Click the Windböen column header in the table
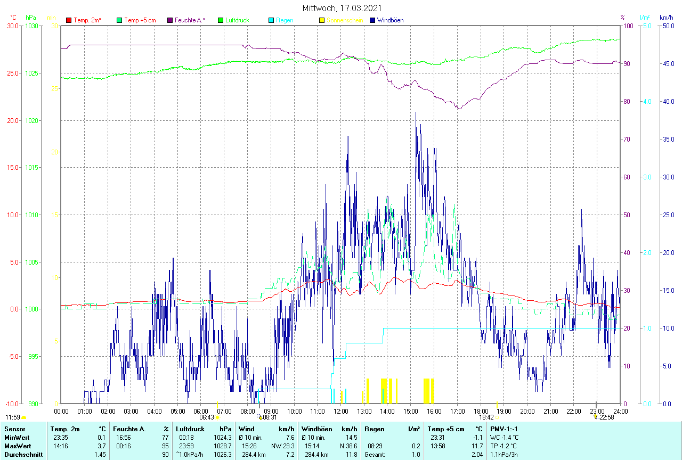 (316, 429)
